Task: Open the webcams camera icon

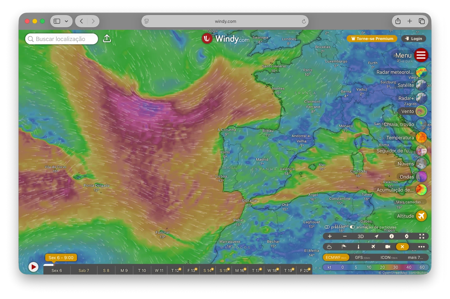Action: (x=388, y=247)
